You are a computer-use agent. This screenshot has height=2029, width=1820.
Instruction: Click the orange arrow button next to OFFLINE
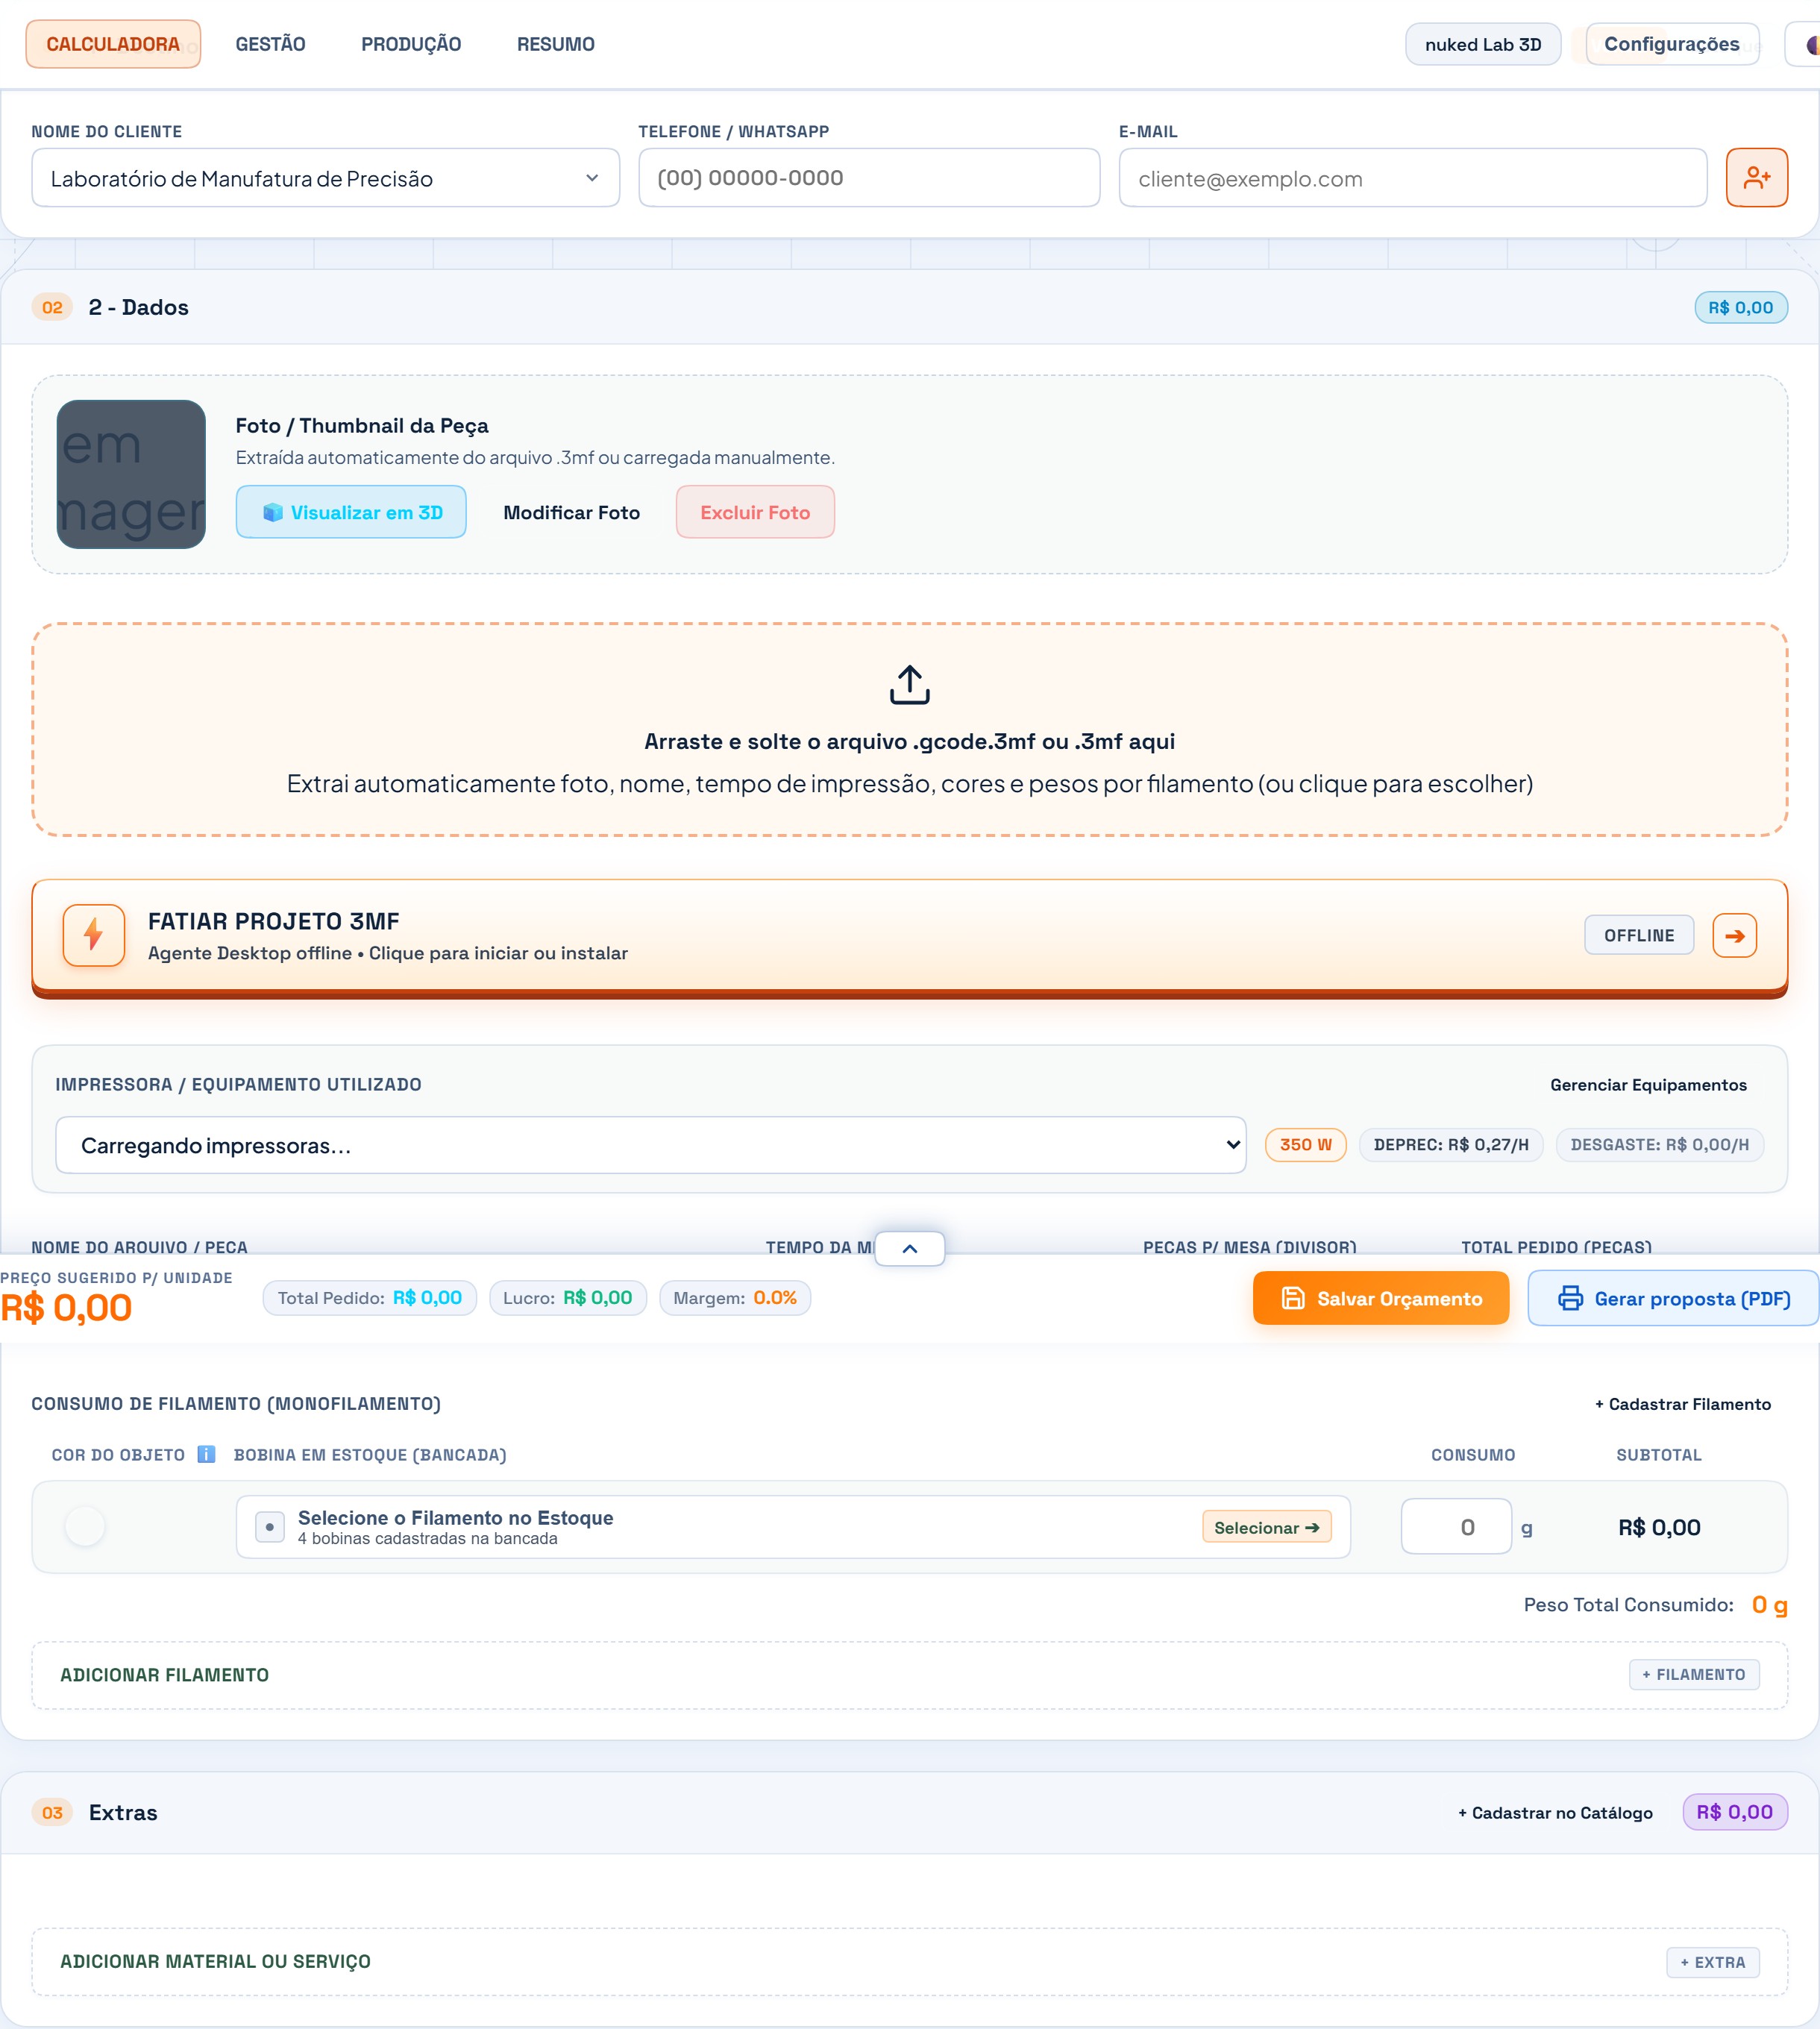1734,935
